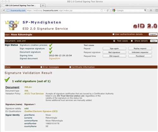The width and height of the screenshot is (158, 132).
Task: Check the Details checkbox in Show bar
Action: pos(21,67)
